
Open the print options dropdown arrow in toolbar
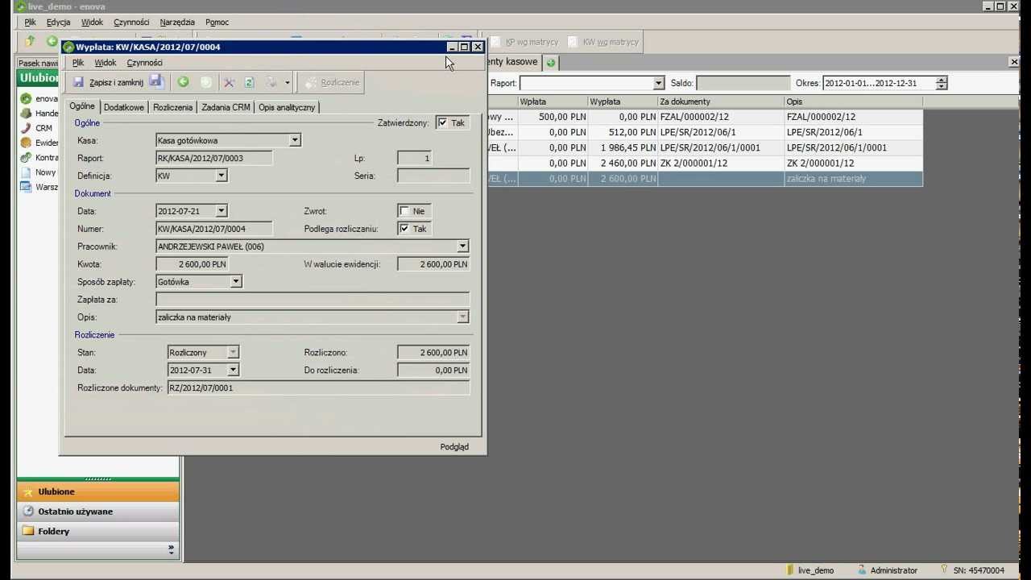[287, 83]
